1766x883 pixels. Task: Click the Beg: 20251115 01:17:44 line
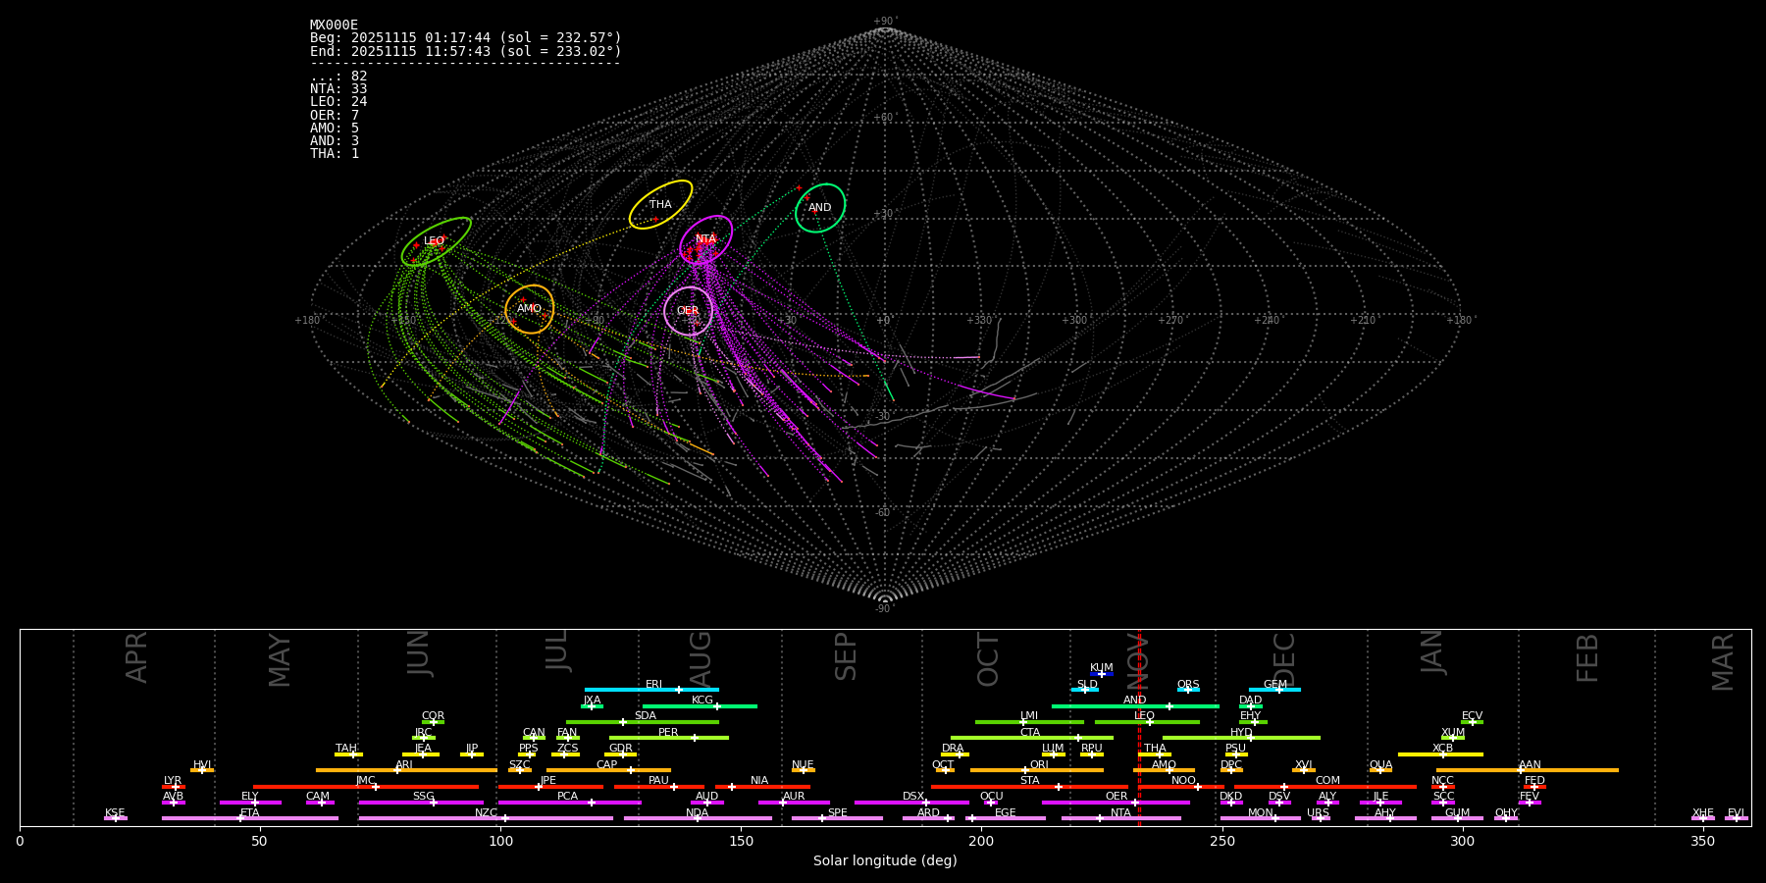tap(466, 38)
